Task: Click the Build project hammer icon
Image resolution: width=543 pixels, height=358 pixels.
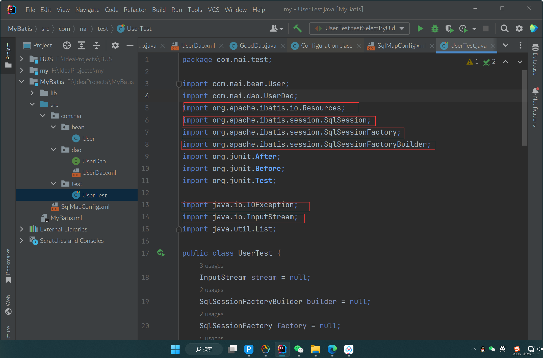Action: click(x=298, y=28)
